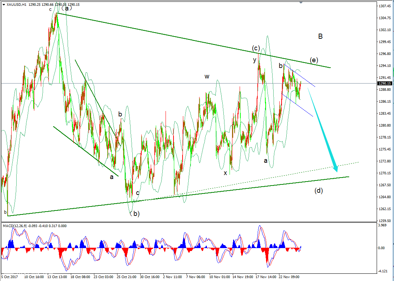Select the (b) wave label at bottom

[134, 213]
